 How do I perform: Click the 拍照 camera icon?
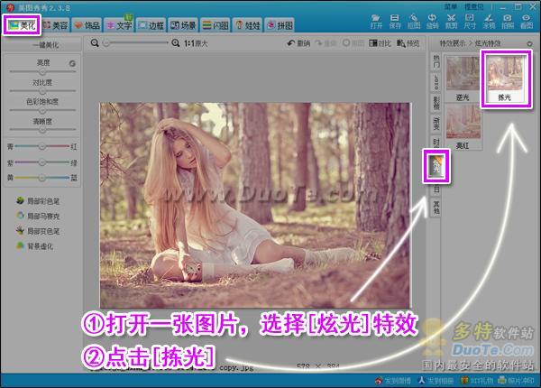point(508,22)
